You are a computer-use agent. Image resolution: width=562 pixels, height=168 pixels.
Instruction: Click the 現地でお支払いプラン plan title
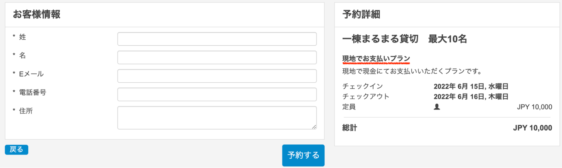point(376,59)
